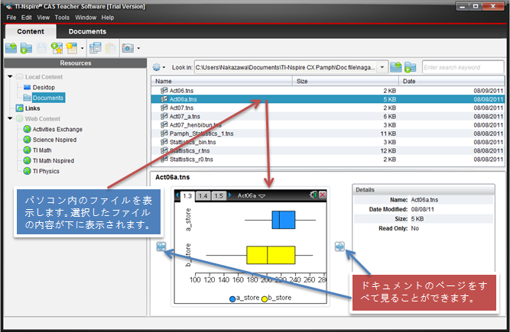Click the blue a_store box plot in preview

(284, 220)
